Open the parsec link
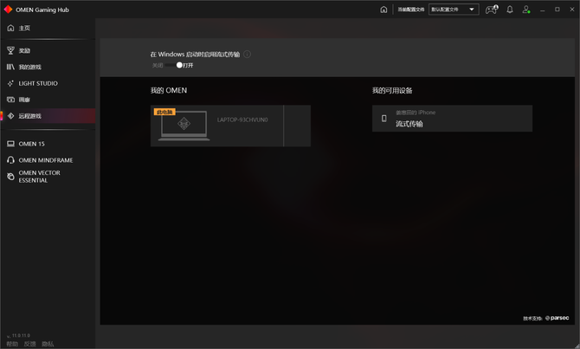580x349 pixels. (x=557, y=318)
